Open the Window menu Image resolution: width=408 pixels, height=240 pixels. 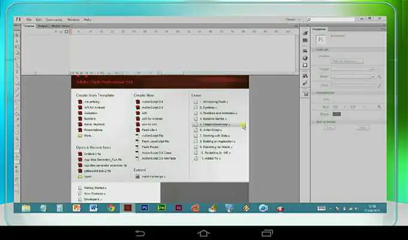[x=73, y=20]
